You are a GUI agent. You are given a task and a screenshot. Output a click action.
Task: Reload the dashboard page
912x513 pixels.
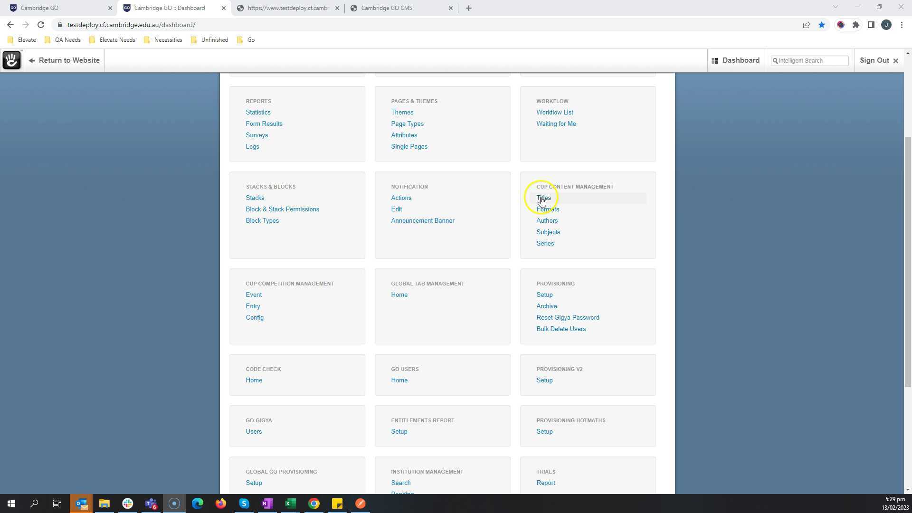41,25
